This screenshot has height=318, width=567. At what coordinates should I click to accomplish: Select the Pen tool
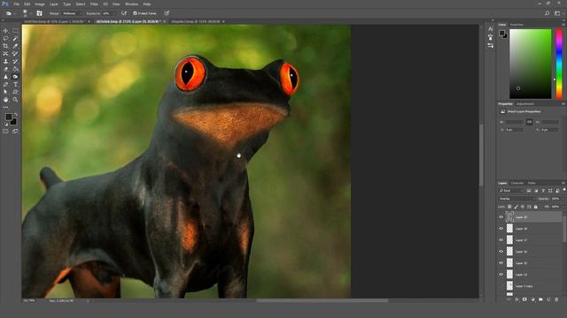coord(6,85)
